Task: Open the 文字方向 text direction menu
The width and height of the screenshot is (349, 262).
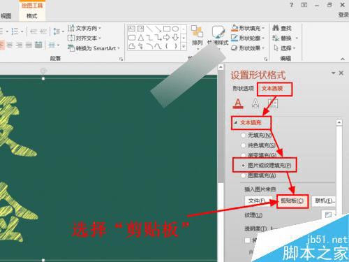Action: tap(84, 29)
